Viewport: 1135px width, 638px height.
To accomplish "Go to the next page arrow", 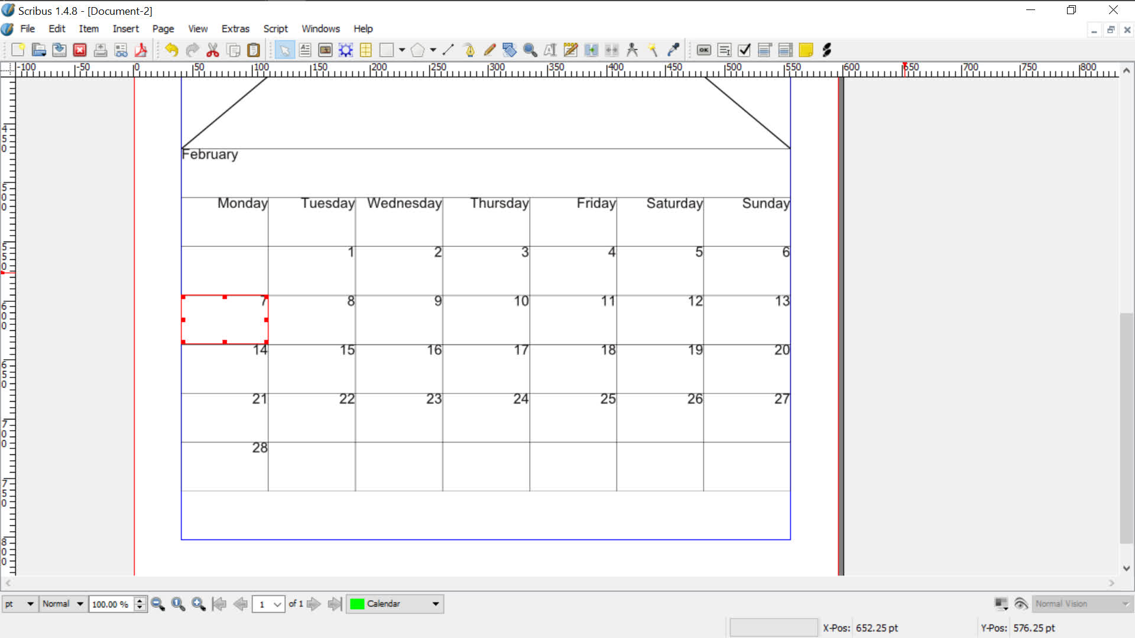I will pos(314,604).
